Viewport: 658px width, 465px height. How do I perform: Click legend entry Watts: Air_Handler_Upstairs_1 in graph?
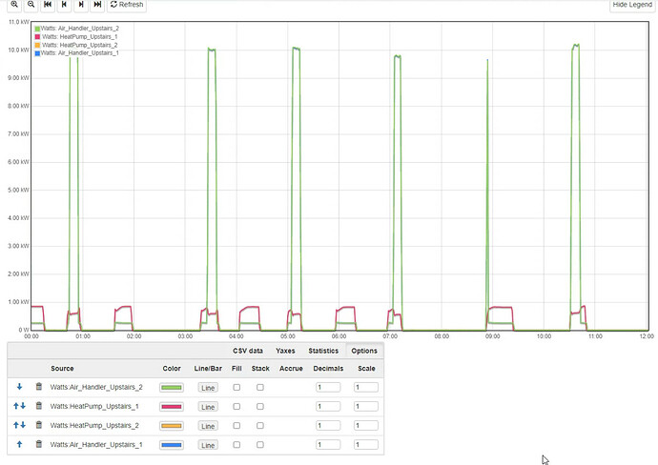(x=77, y=52)
